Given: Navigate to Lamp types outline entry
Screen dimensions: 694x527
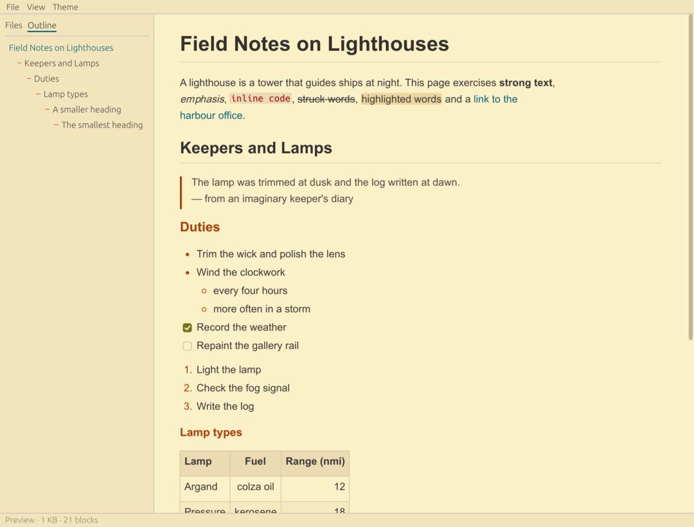Looking at the screenshot, I should pos(66,94).
